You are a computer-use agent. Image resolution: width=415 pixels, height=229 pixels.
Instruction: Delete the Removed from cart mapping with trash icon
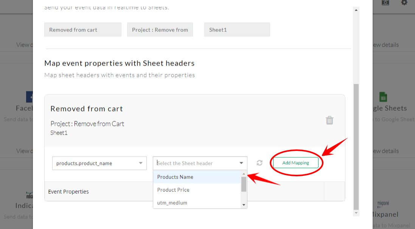point(330,120)
